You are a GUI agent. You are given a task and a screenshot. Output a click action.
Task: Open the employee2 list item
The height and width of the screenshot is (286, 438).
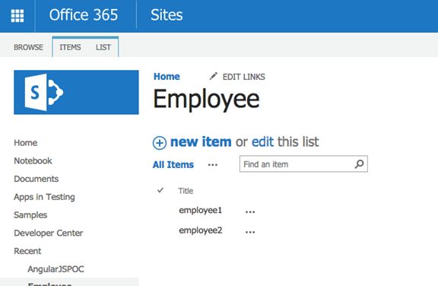201,230
